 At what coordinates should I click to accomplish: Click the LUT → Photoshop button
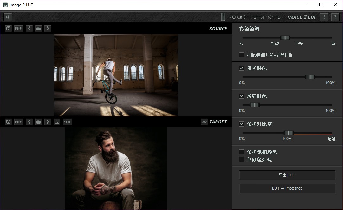287,188
